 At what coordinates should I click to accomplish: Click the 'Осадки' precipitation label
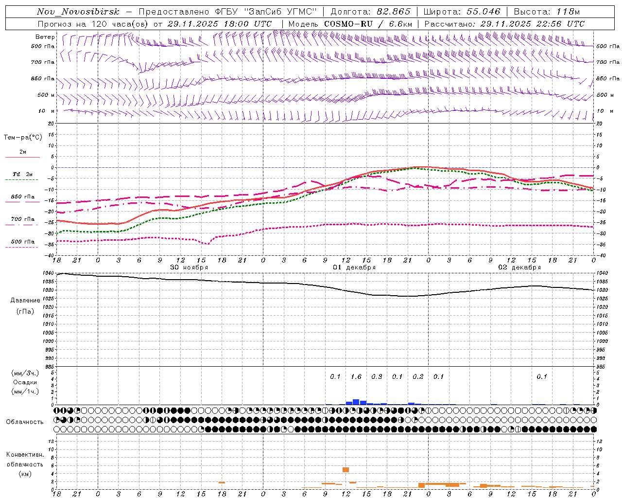25,382
